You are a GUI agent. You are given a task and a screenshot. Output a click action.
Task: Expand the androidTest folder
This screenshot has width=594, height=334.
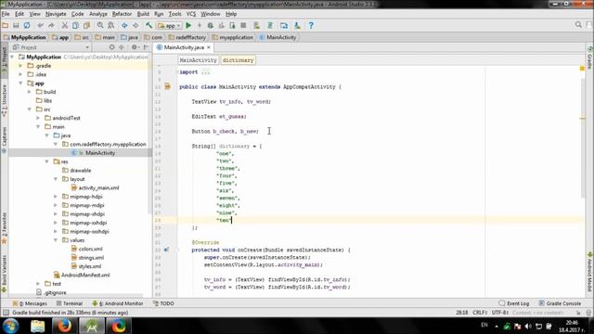38,118
